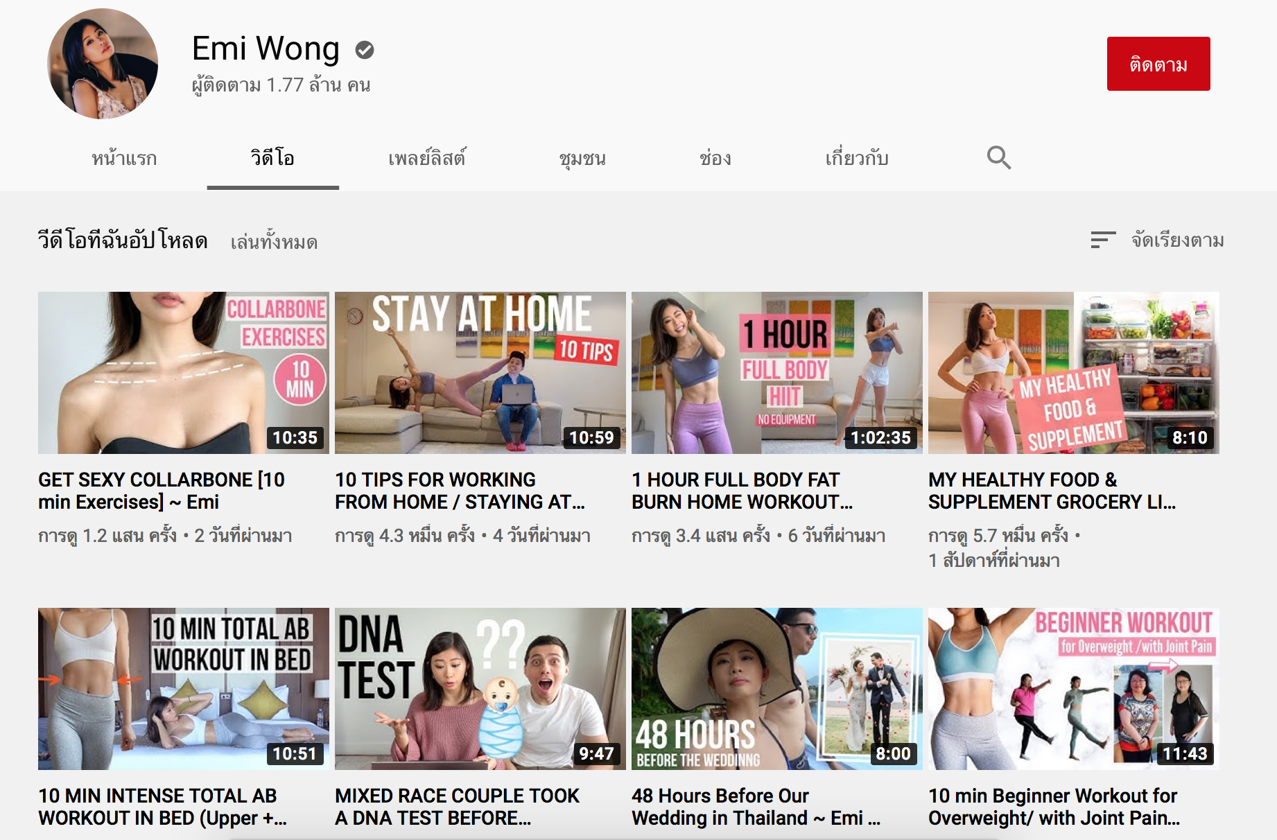This screenshot has width=1277, height=840.
Task: Click the DNA Test video thumbnail
Action: tap(480, 689)
